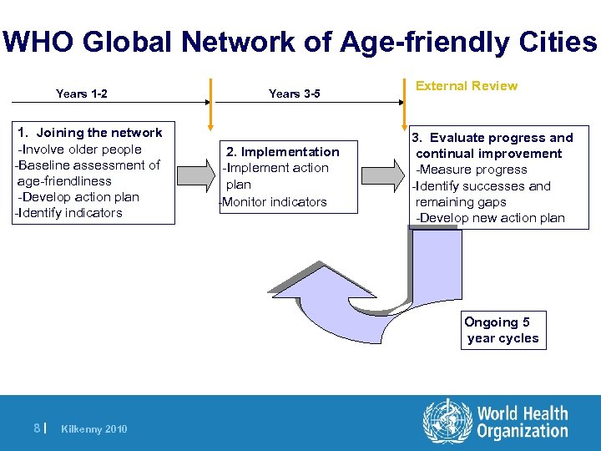Click the '-Monitor indicators' line
This screenshot has height=451, width=601.
pos(273,202)
